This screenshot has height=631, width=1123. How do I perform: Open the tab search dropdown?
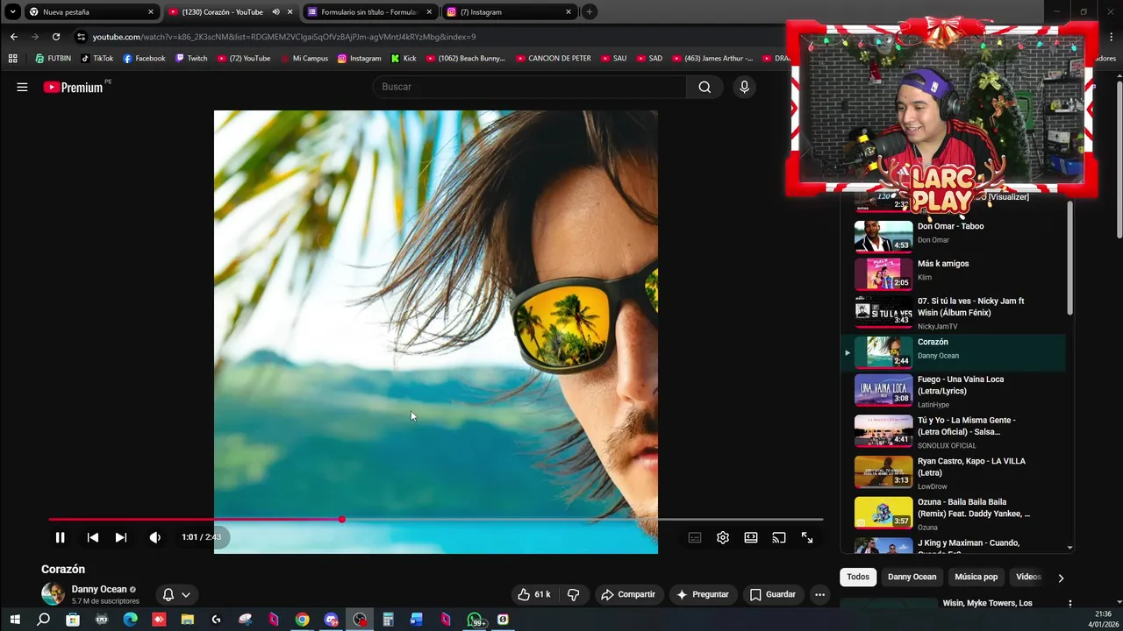tap(12, 12)
